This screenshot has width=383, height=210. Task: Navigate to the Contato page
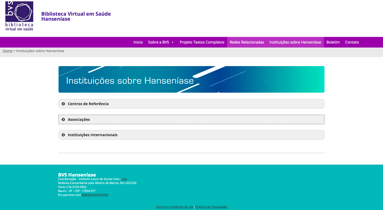coord(352,42)
